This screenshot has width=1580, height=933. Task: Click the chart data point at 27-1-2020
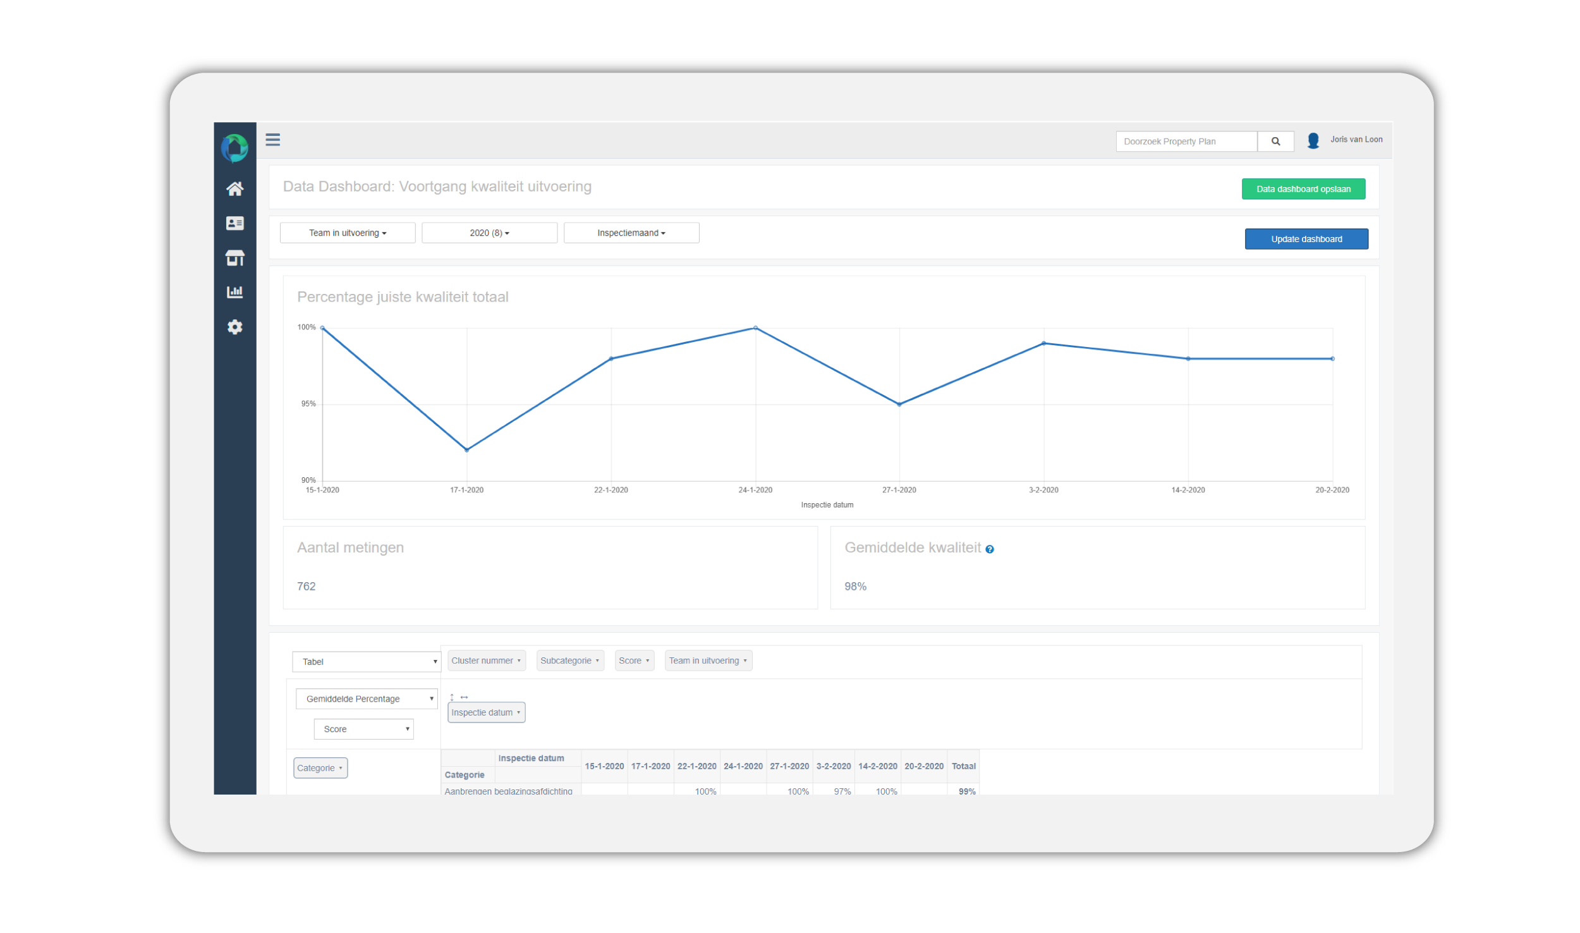900,405
